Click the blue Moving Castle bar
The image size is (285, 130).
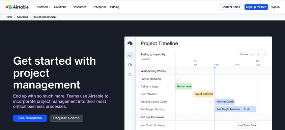click(225, 102)
